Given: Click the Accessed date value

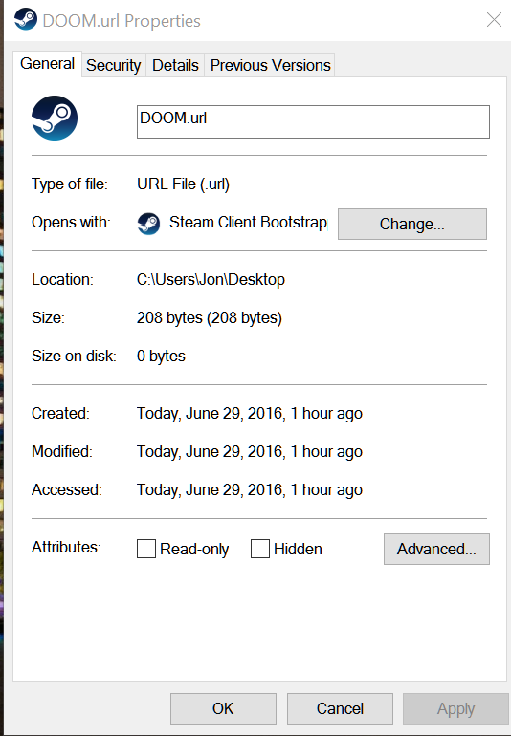Looking at the screenshot, I should 250,490.
